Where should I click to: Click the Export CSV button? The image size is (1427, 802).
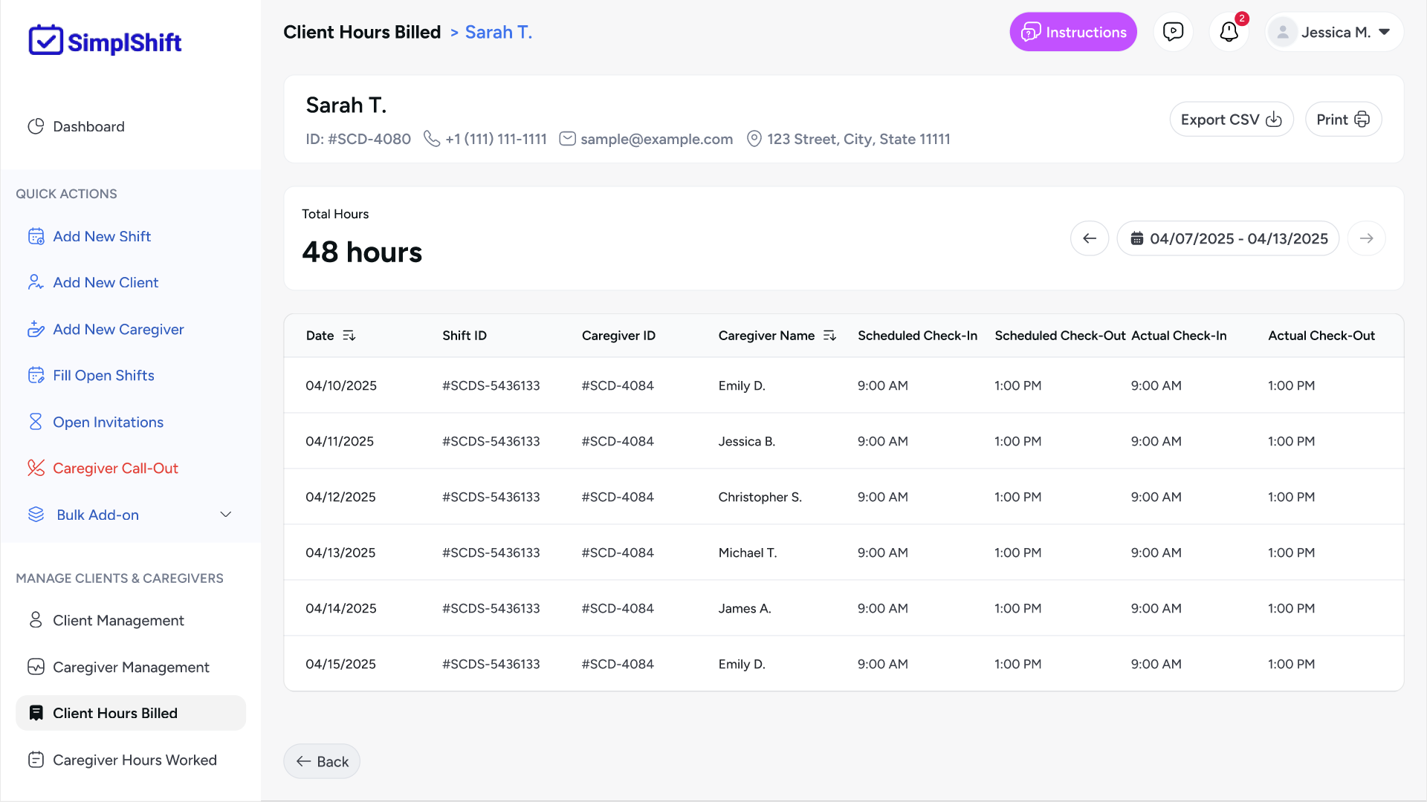coord(1231,119)
